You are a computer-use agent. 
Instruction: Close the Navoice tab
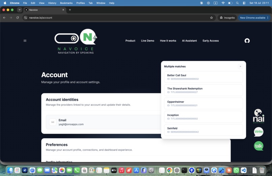click(x=63, y=10)
